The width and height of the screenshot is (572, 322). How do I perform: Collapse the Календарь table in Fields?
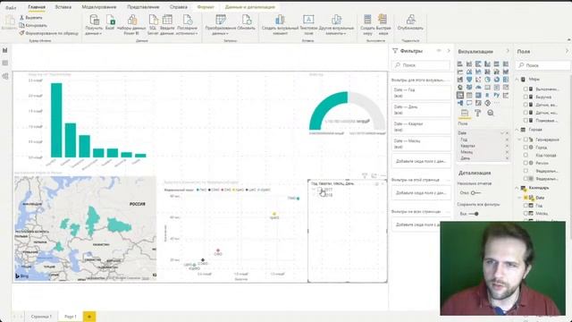tap(517, 188)
